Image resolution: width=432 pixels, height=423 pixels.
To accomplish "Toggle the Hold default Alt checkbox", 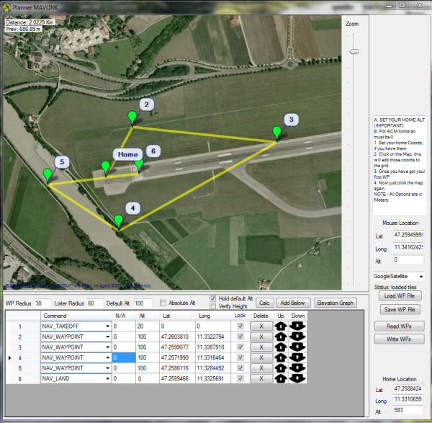I will point(212,298).
